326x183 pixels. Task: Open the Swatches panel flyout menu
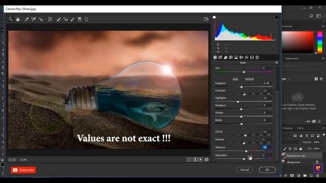tap(323, 26)
